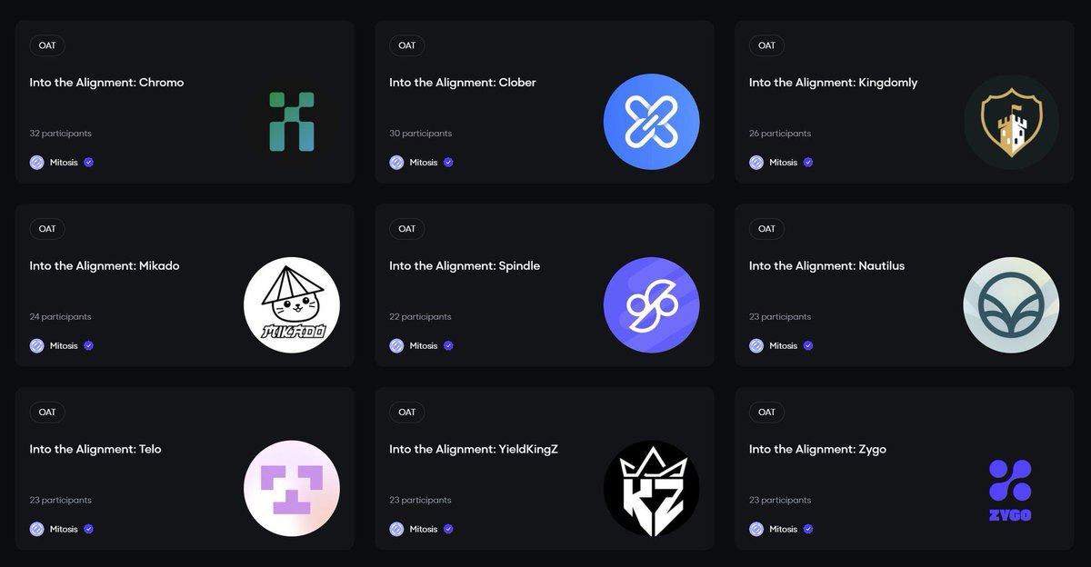Click Mitosis name on the Mikado card
The image size is (1091, 567).
coord(64,346)
